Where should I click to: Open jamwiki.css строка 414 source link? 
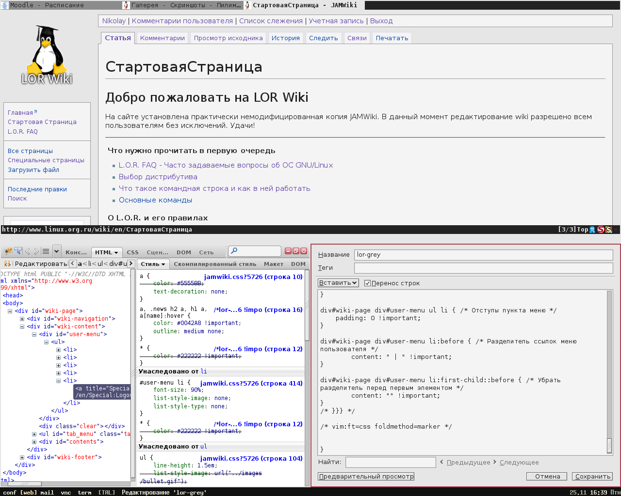251,383
